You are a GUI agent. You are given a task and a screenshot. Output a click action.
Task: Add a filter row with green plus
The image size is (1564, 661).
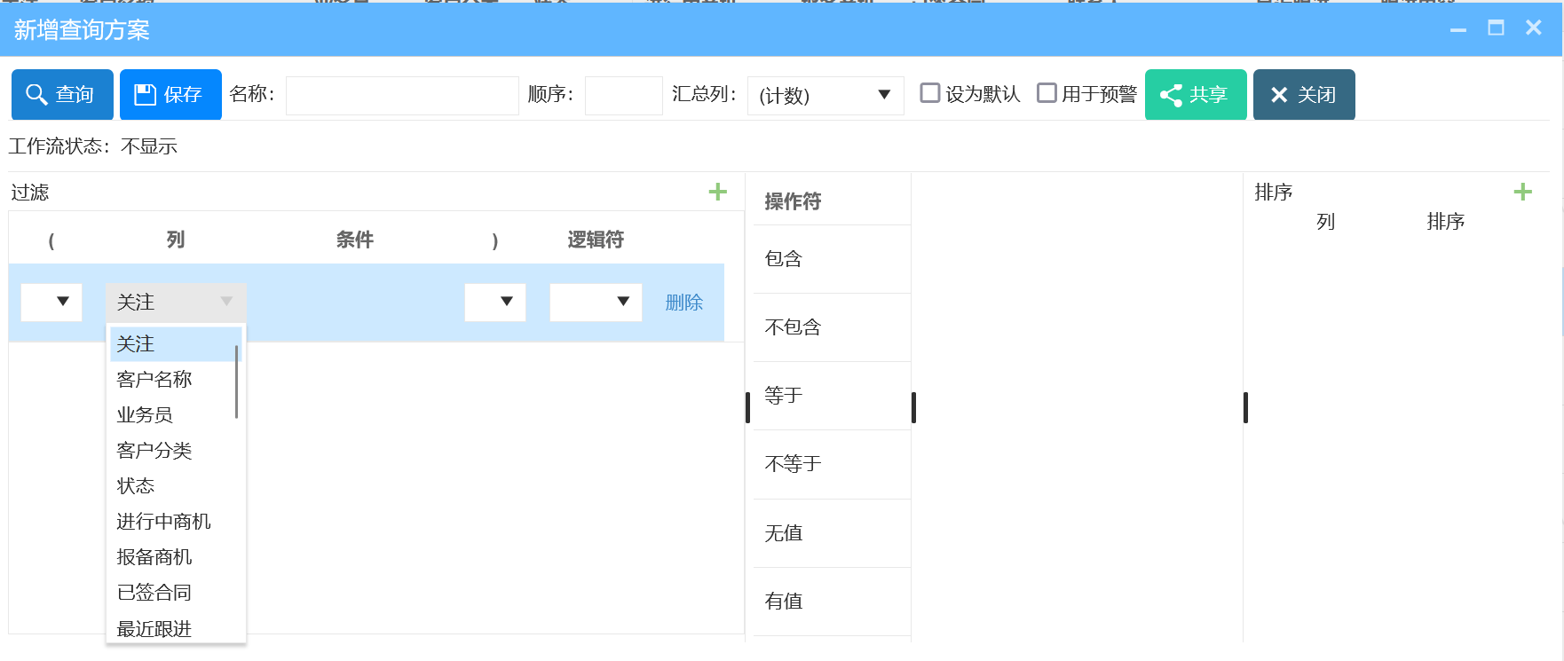pos(717,192)
